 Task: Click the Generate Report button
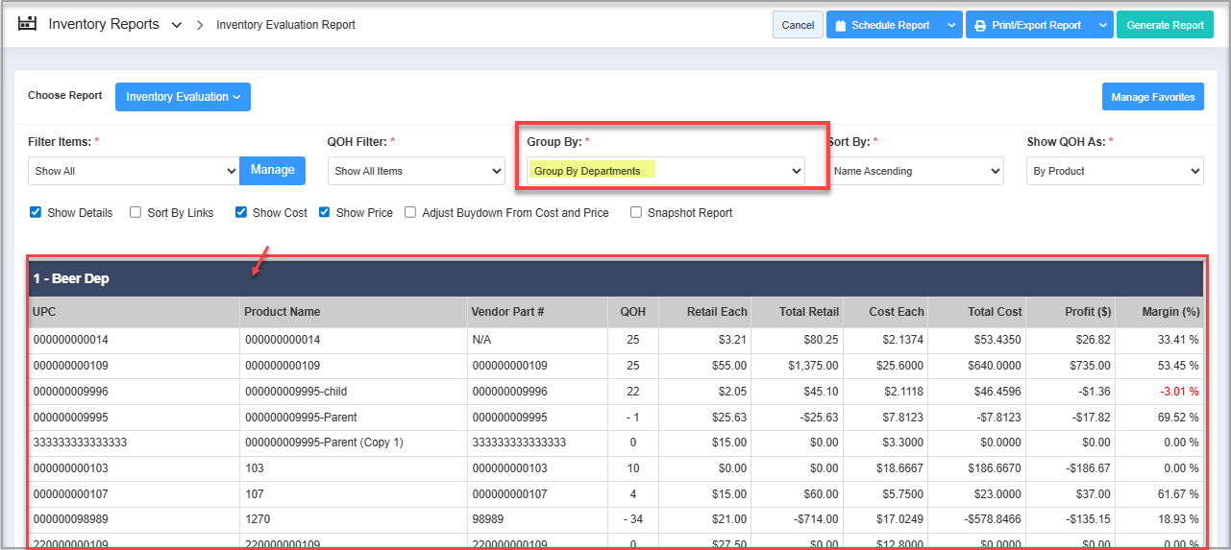point(1165,25)
